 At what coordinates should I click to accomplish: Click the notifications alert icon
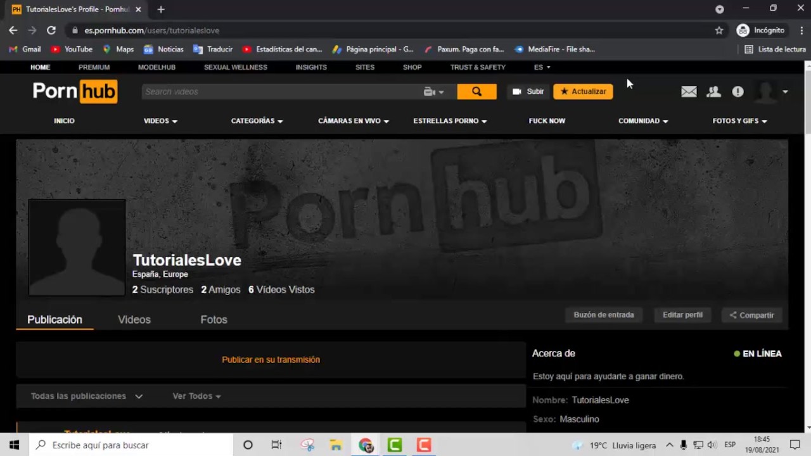click(738, 92)
